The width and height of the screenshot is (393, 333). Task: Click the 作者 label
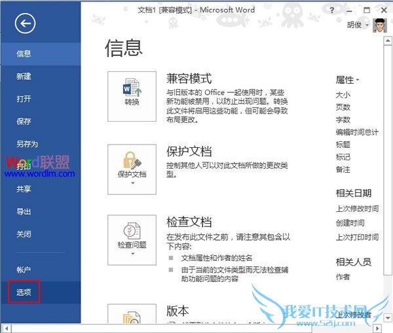[x=343, y=277]
